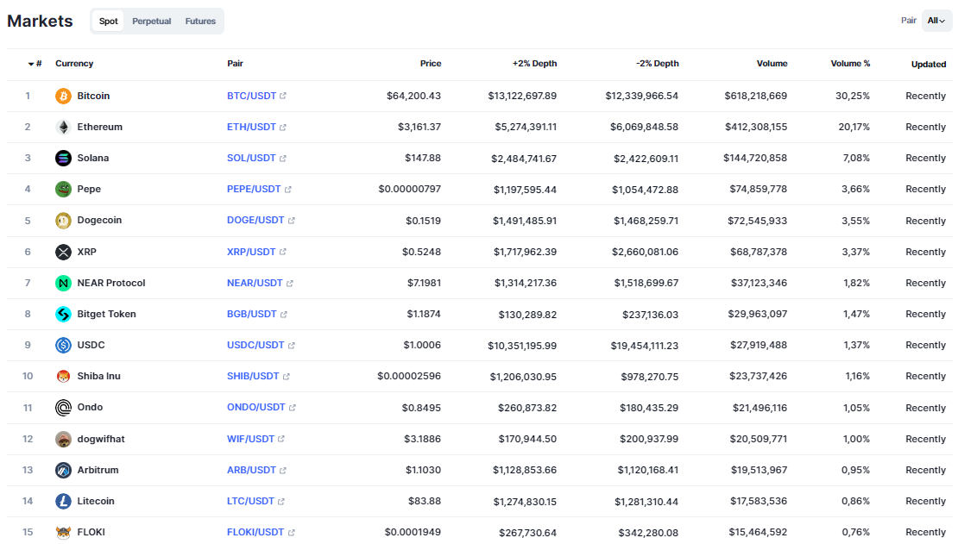Image resolution: width=958 pixels, height=544 pixels.
Task: Switch to the Spot markets tab
Action: (108, 21)
